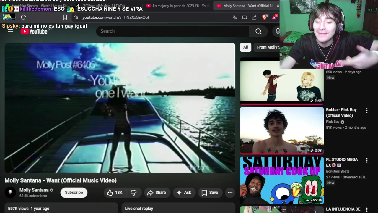Switch to Lo mejor y lo peor de 2025 tab
The width and height of the screenshot is (378, 213).
pyautogui.click(x=177, y=6)
